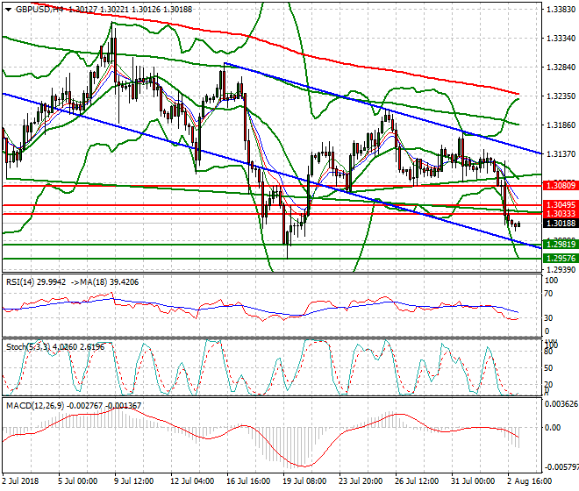The width and height of the screenshot is (579, 491).
Task: Click the 1.29390 price scale value
Action: (x=561, y=270)
